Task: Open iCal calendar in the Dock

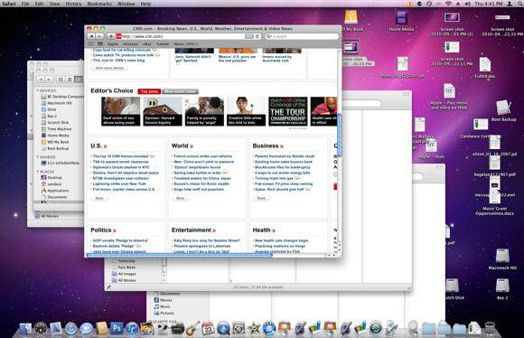Action: coord(208,328)
